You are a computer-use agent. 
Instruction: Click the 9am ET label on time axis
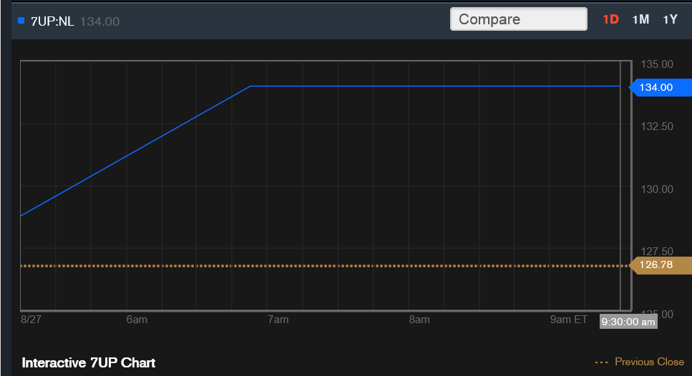click(x=568, y=320)
